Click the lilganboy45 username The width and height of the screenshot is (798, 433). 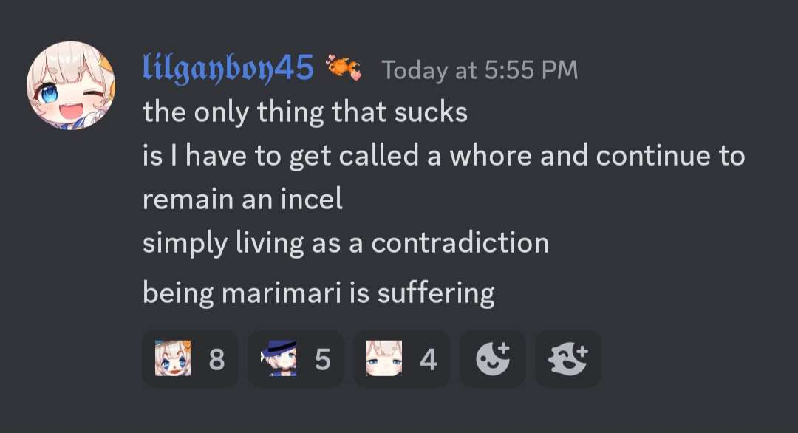[228, 69]
